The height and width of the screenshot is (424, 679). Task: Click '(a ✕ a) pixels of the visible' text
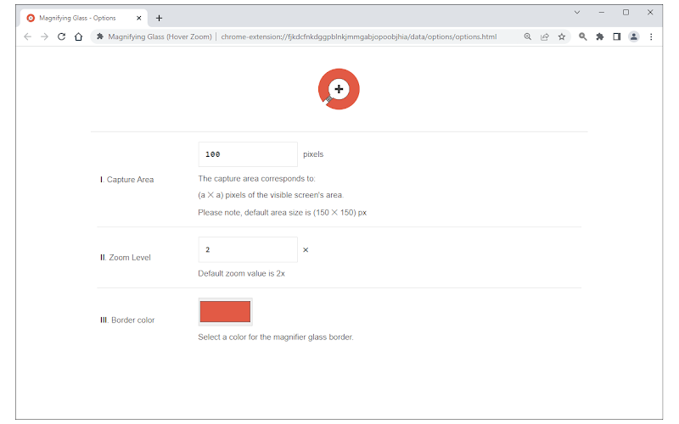(271, 195)
